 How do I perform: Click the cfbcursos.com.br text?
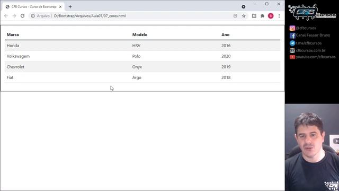point(310,50)
